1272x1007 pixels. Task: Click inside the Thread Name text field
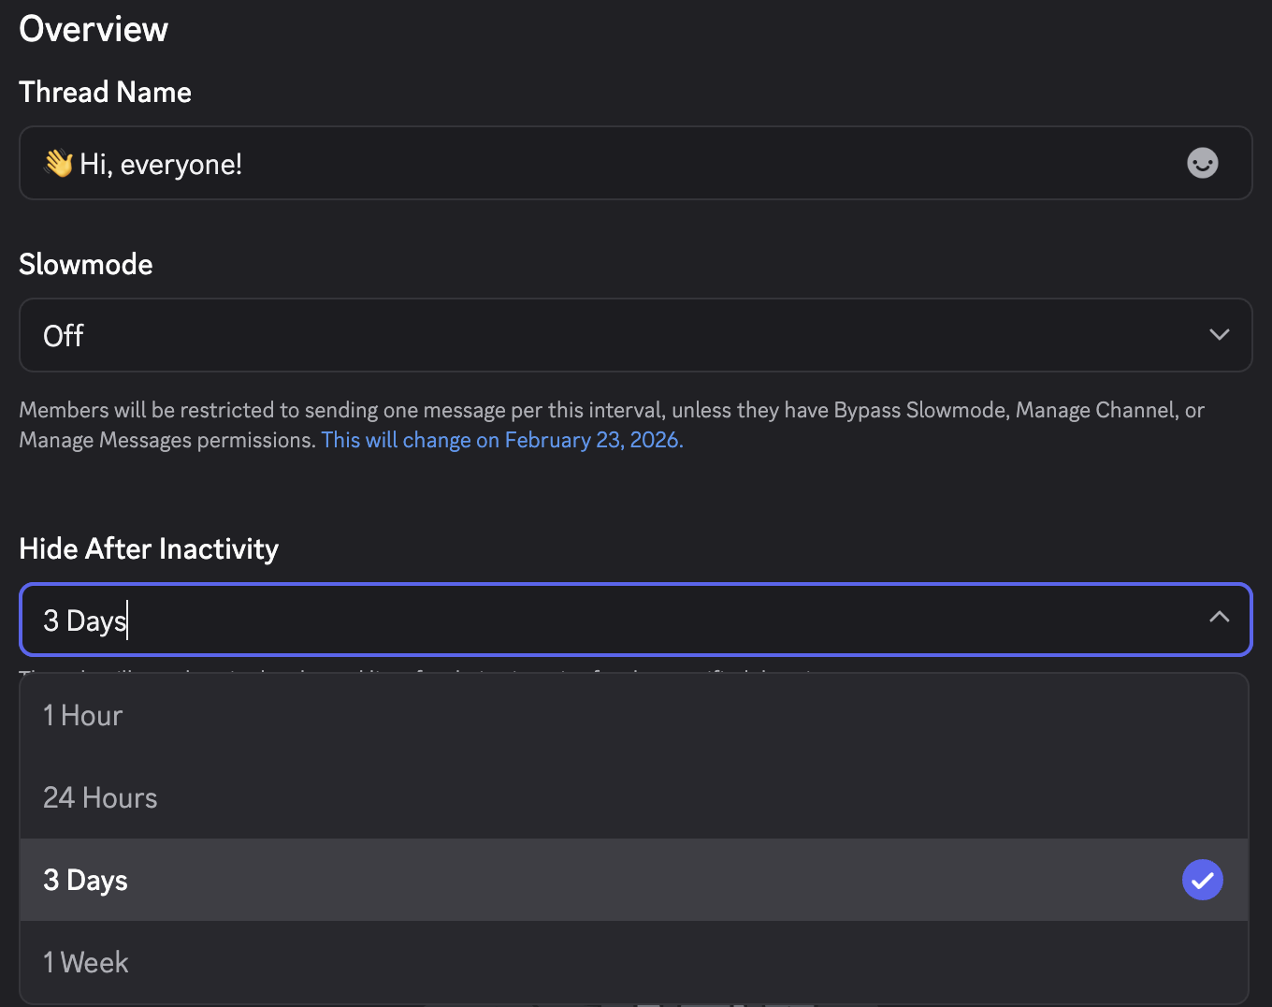[561, 163]
